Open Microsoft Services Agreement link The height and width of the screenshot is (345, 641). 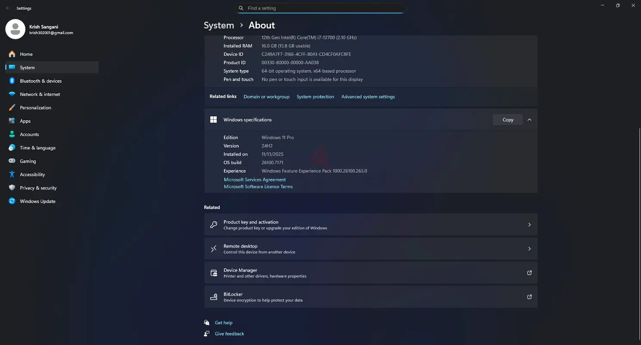pyautogui.click(x=255, y=179)
